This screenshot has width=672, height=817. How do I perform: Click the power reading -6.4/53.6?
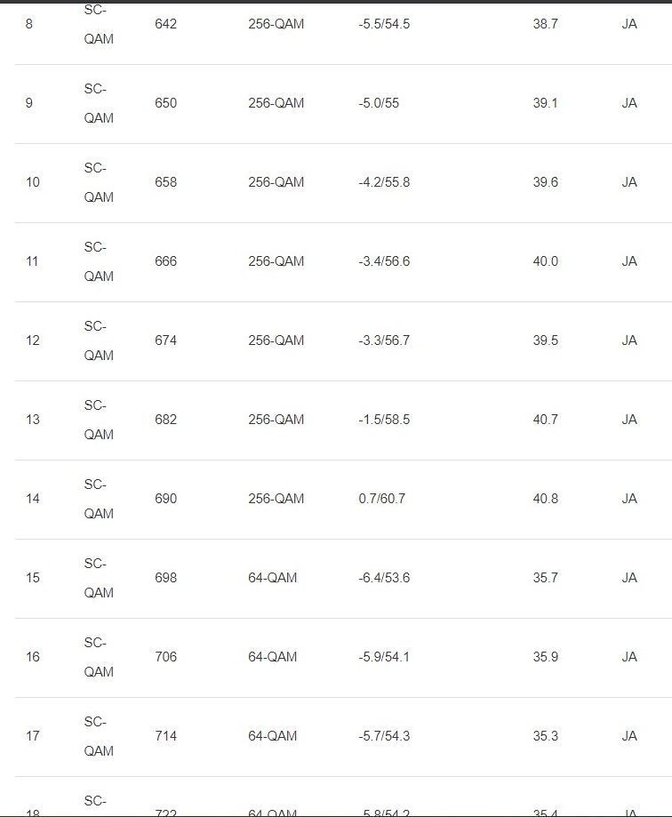(384, 578)
